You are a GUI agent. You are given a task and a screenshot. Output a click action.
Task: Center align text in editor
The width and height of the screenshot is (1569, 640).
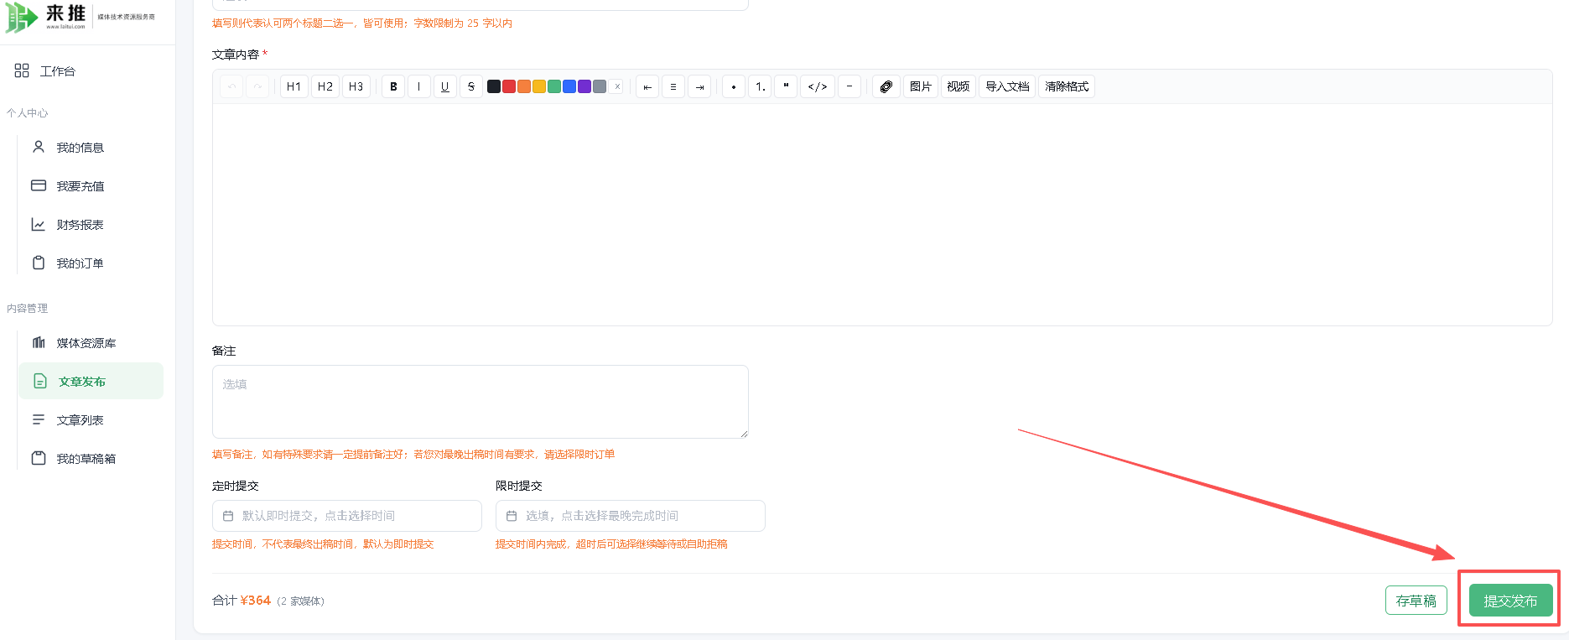pyautogui.click(x=673, y=86)
